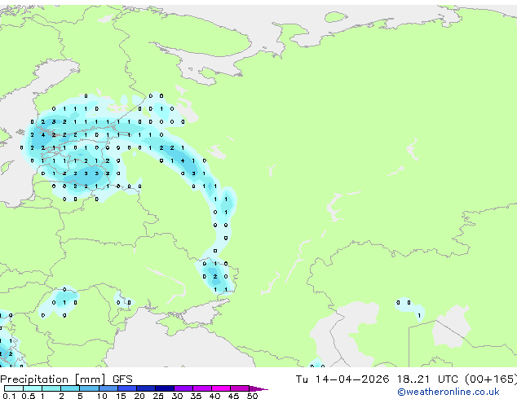Click the '25' legend value label

pyautogui.click(x=158, y=396)
